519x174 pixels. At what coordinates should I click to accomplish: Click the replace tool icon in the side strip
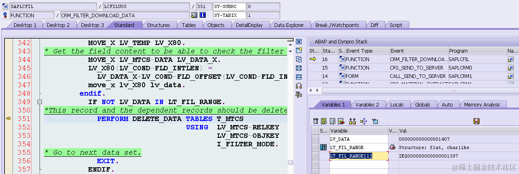coord(299,59)
